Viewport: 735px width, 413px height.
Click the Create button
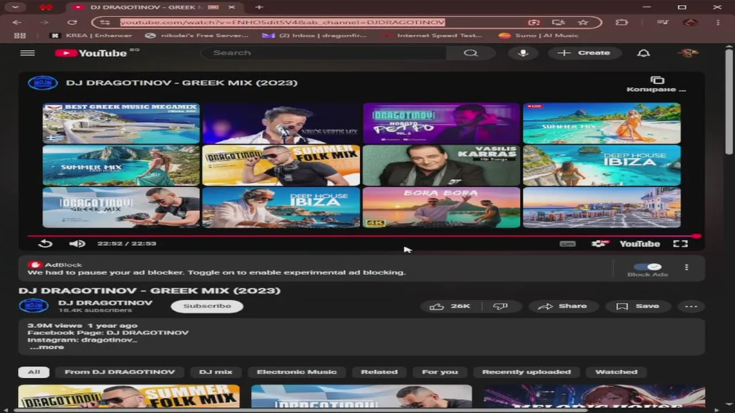click(584, 53)
